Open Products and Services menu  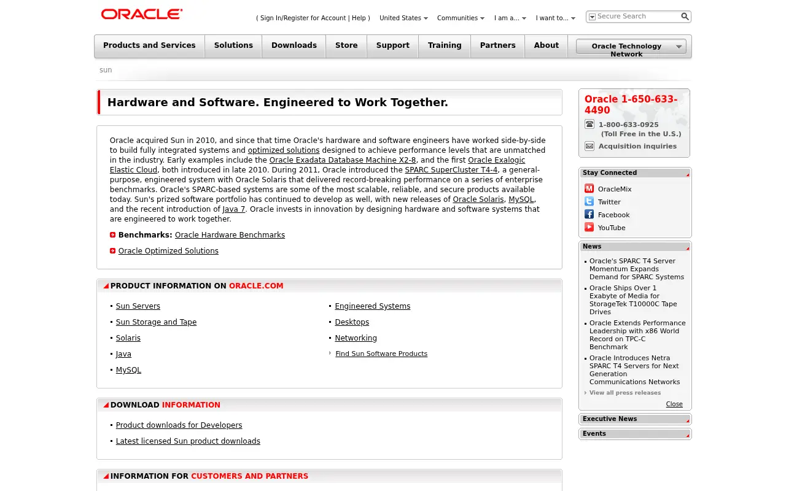coord(149,46)
